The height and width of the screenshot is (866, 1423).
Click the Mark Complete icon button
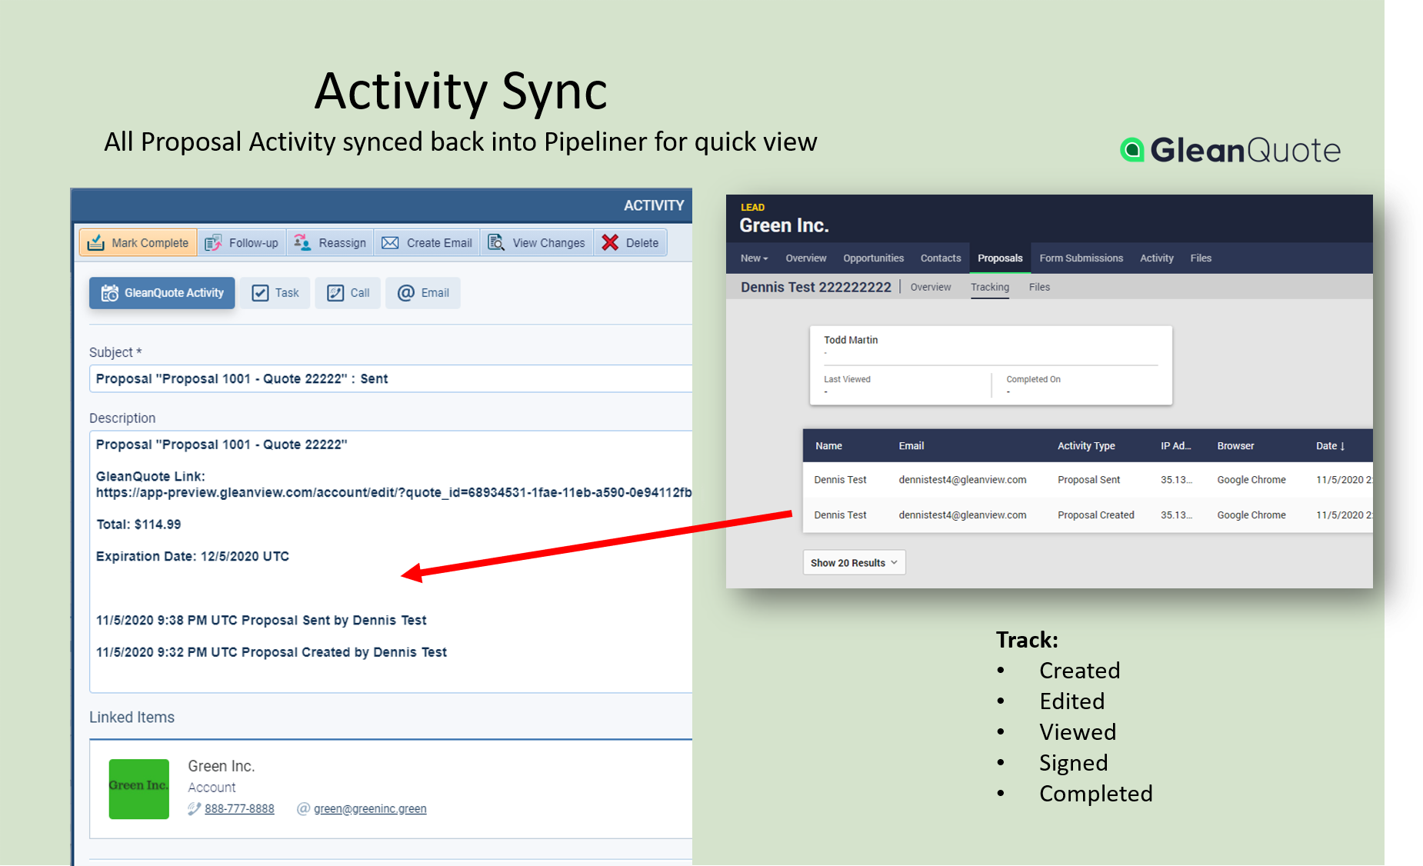[96, 243]
